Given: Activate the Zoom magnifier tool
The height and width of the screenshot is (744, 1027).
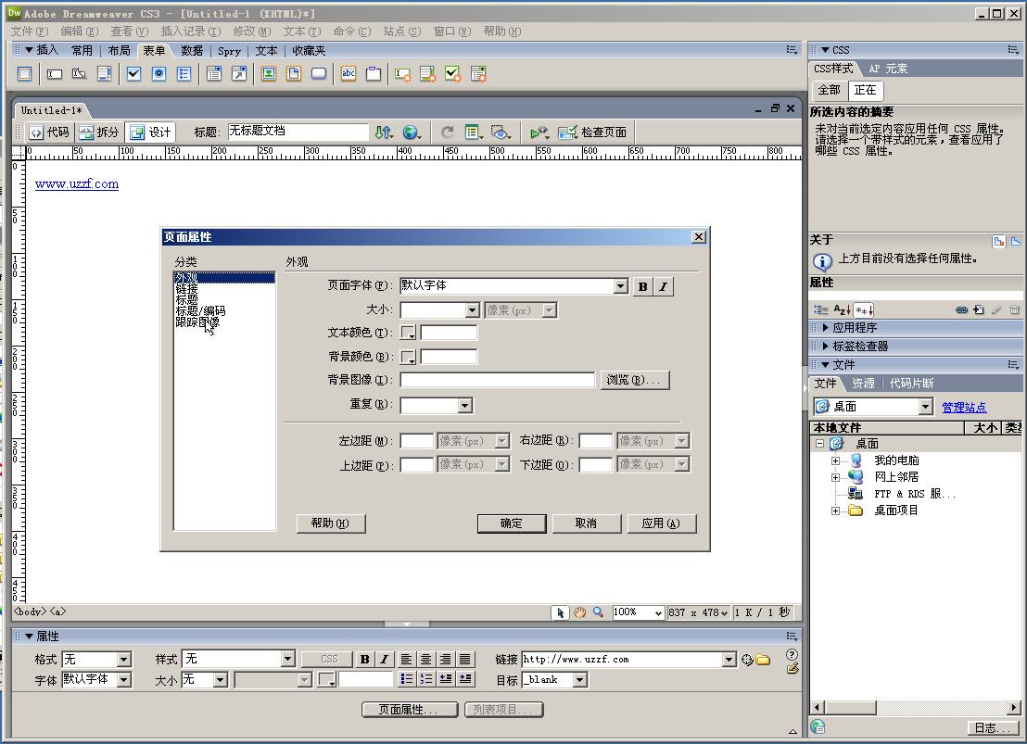Looking at the screenshot, I should [598, 612].
